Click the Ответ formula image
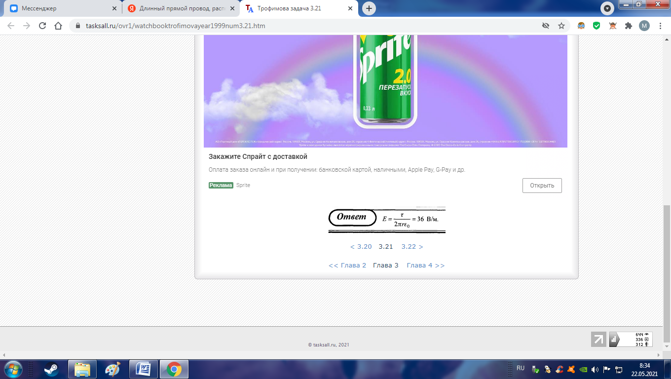The image size is (671, 379). [387, 220]
